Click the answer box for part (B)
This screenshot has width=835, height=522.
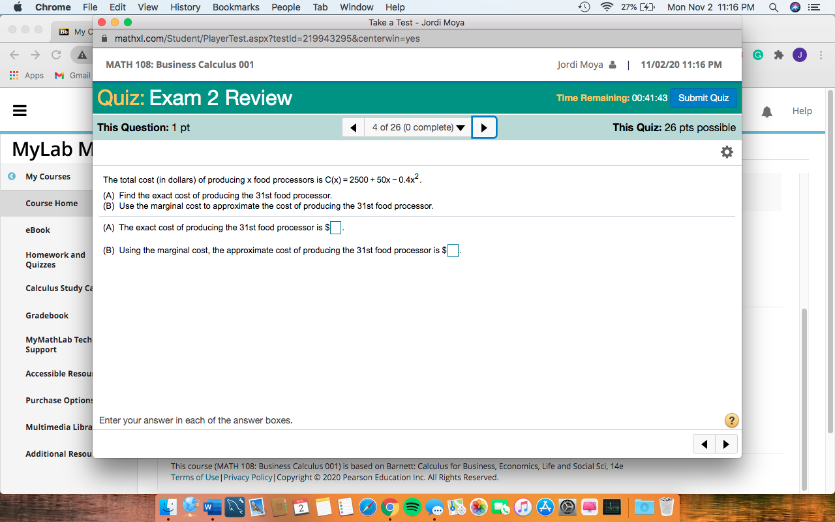coord(453,251)
